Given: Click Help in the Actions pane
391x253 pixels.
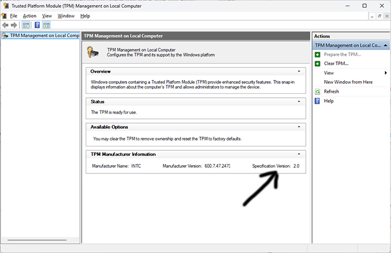Looking at the screenshot, I should pos(329,101).
